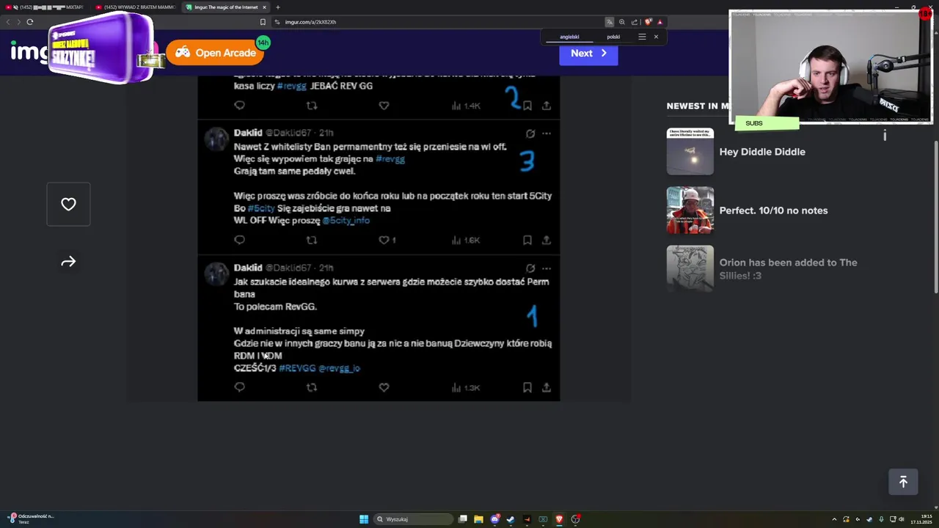
Task: Open Steam from the taskbar
Action: (x=511, y=519)
